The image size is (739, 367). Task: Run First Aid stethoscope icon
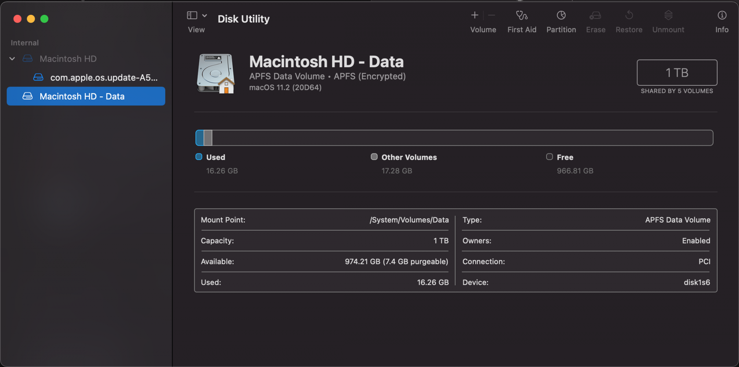522,15
